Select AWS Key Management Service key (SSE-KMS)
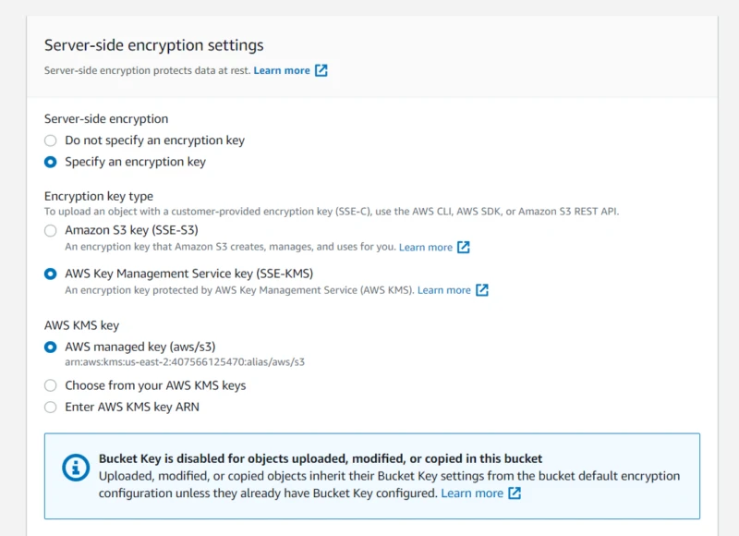The height and width of the screenshot is (536, 739). [x=51, y=274]
